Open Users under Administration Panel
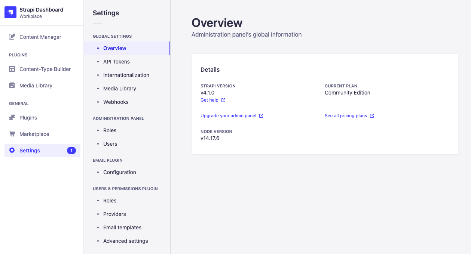 pyautogui.click(x=127, y=144)
